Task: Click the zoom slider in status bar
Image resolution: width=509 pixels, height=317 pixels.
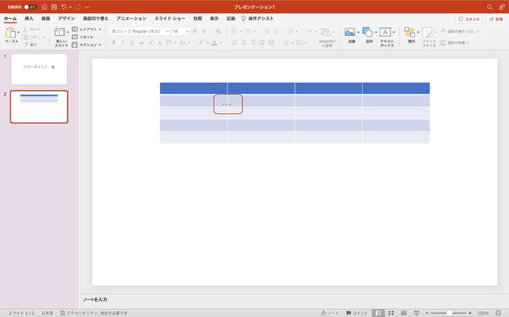Action: coord(449,313)
